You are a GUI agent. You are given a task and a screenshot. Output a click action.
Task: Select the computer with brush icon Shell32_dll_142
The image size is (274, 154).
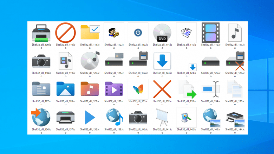[x=186, y=118]
